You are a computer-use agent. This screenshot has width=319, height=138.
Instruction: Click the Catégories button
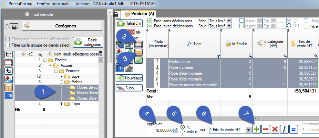(62, 26)
